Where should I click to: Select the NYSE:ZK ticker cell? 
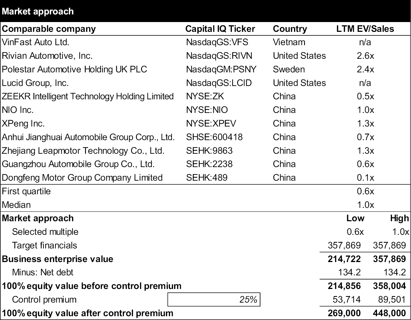coord(205,96)
